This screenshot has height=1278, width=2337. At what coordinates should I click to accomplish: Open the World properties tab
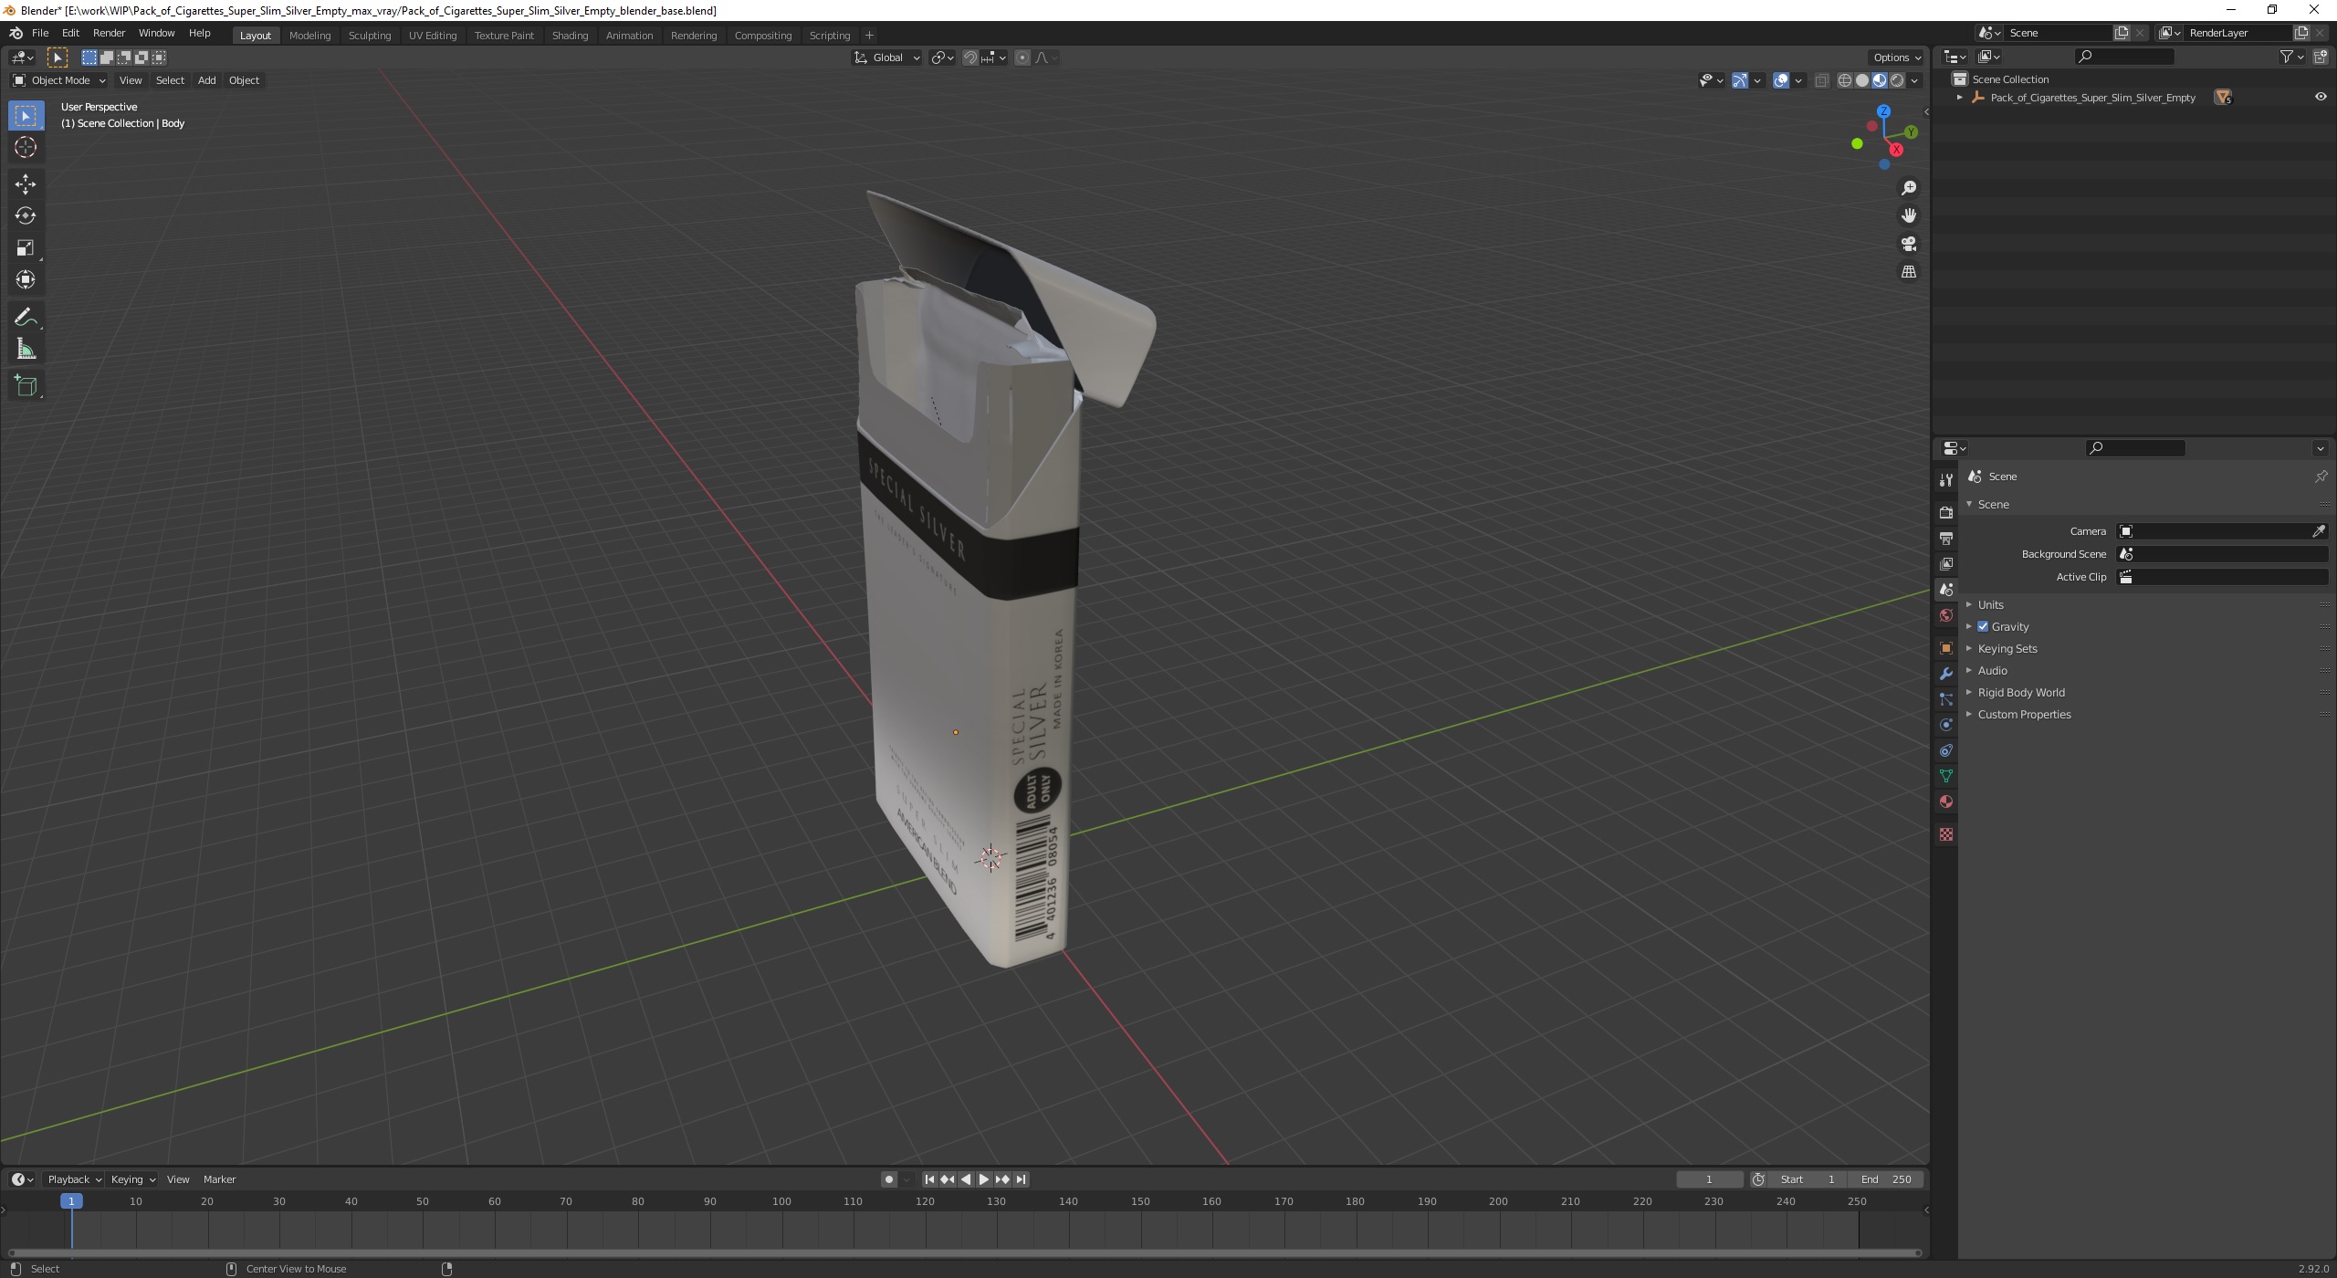coord(1946,615)
